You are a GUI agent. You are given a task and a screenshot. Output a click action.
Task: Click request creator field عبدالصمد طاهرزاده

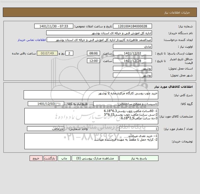tap(99, 40)
